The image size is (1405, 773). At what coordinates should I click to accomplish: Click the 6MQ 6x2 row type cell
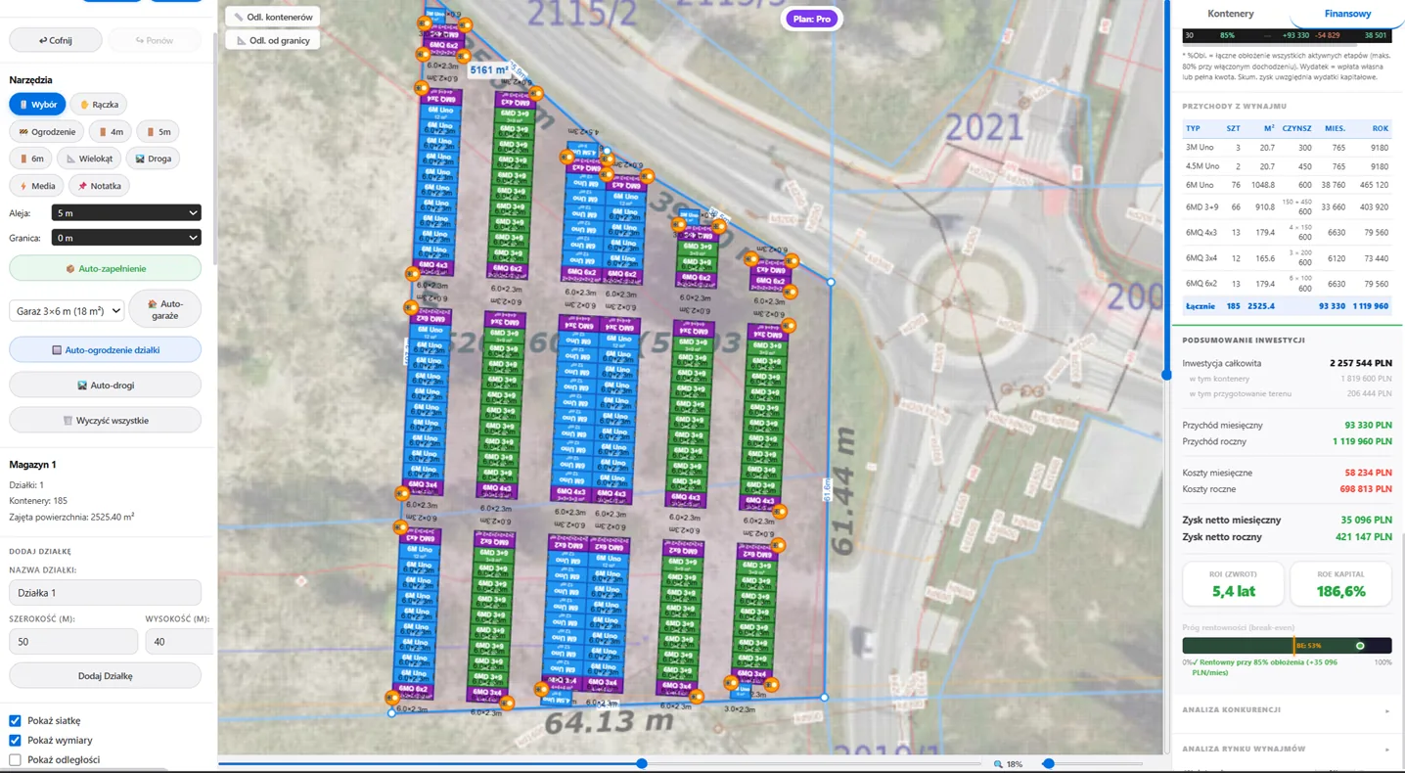(x=1201, y=284)
